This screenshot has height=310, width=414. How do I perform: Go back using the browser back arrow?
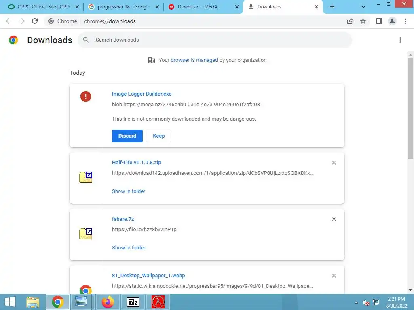point(9,21)
